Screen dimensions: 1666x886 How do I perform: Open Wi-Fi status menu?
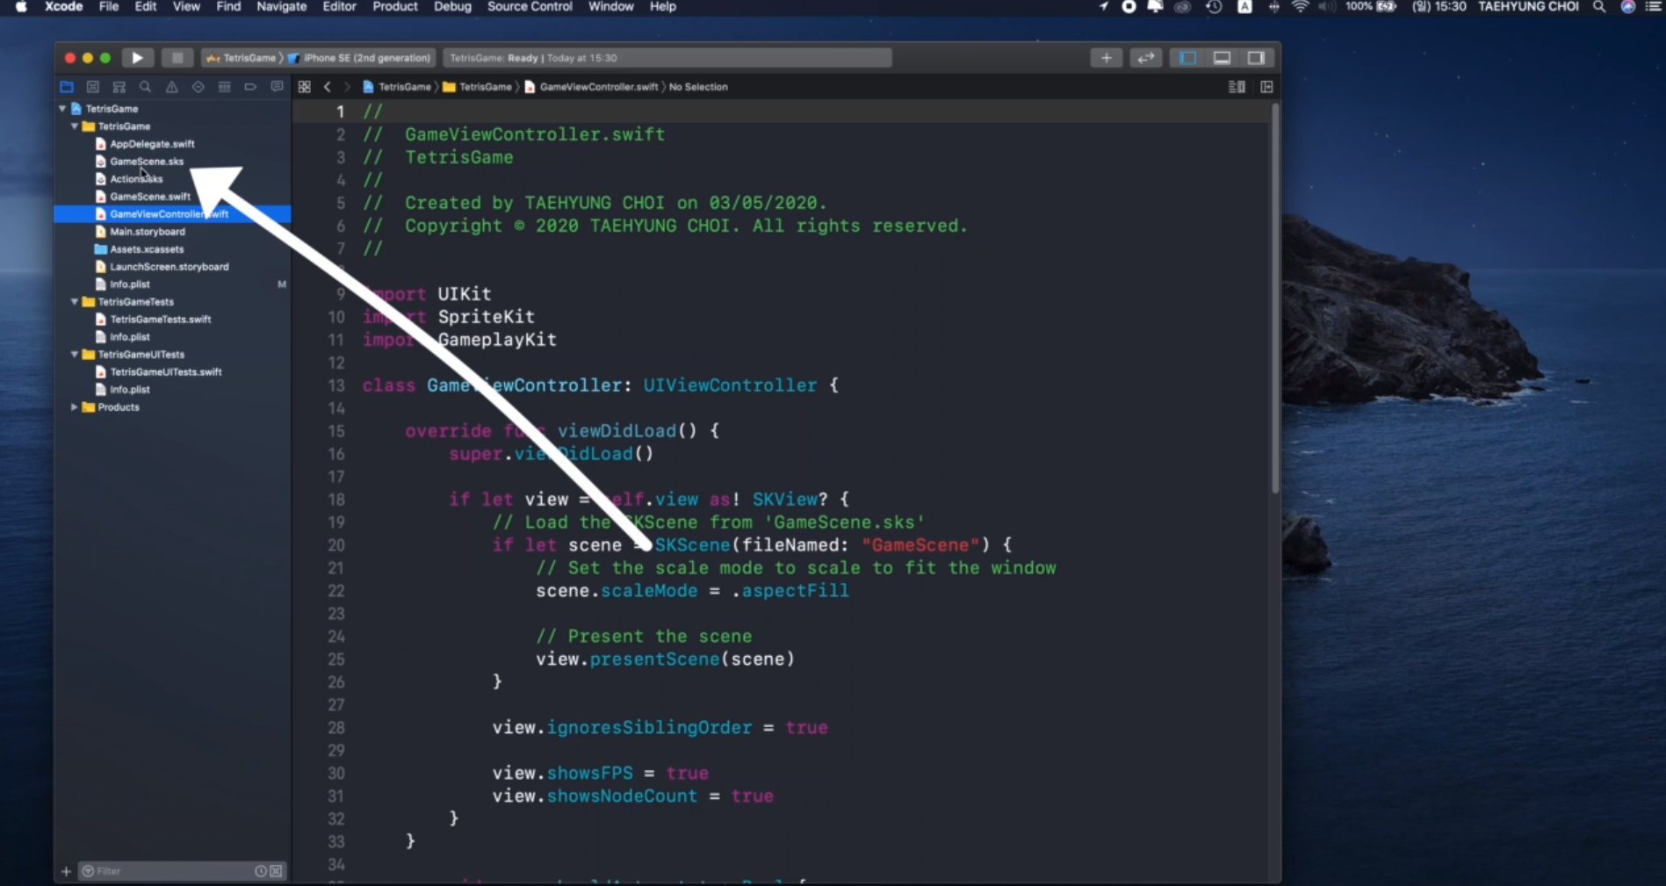[1301, 7]
